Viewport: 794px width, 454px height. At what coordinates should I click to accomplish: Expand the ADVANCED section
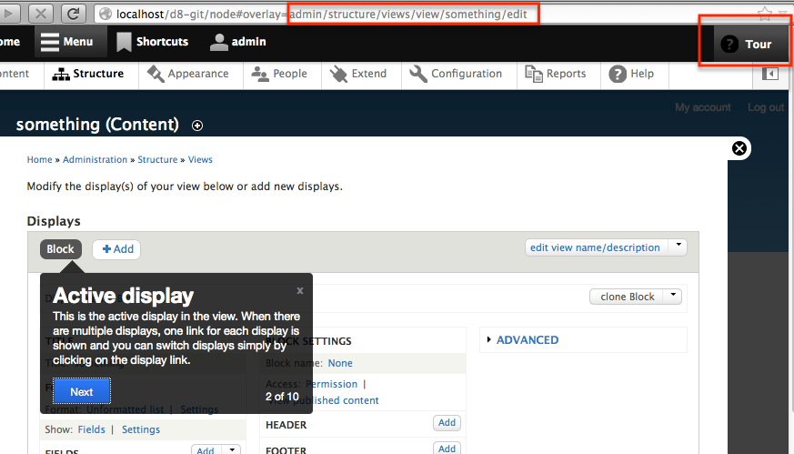tap(528, 340)
